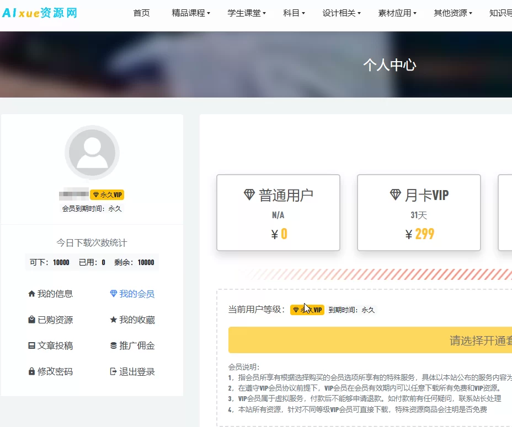Open the 设计相关 dropdown menu
The image size is (512, 427).
[342, 13]
